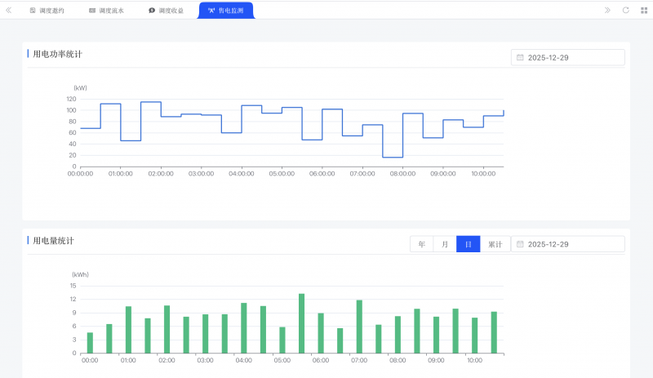Click the 调度邀约 tab icon

(x=33, y=11)
